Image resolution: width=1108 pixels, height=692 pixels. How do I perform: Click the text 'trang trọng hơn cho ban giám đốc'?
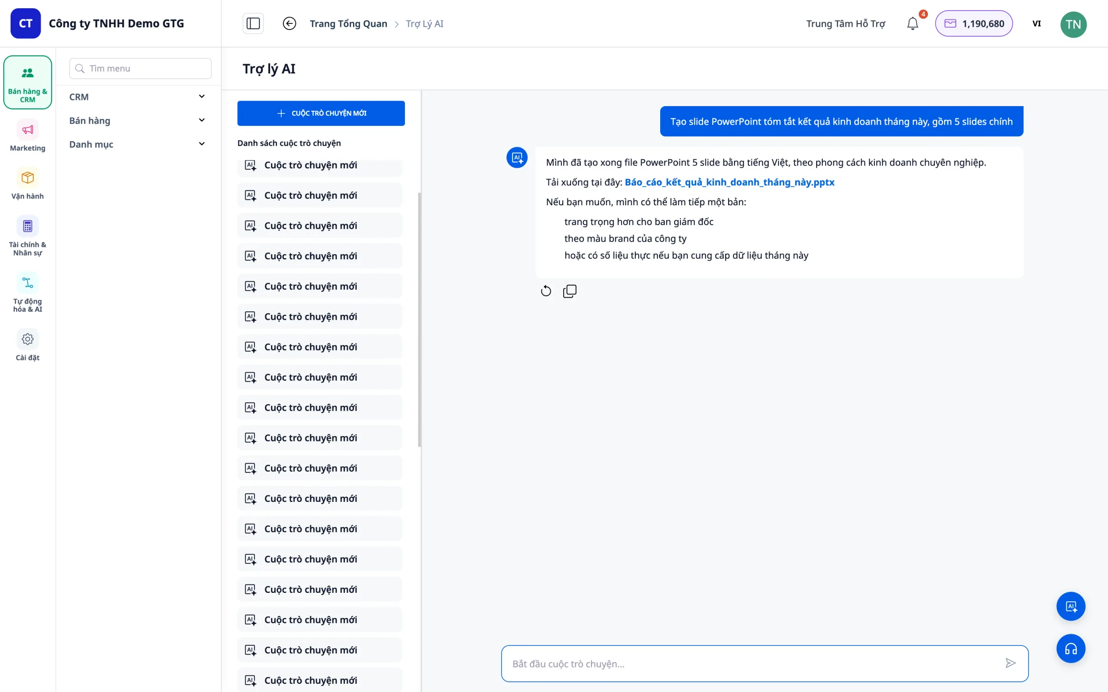(639, 222)
